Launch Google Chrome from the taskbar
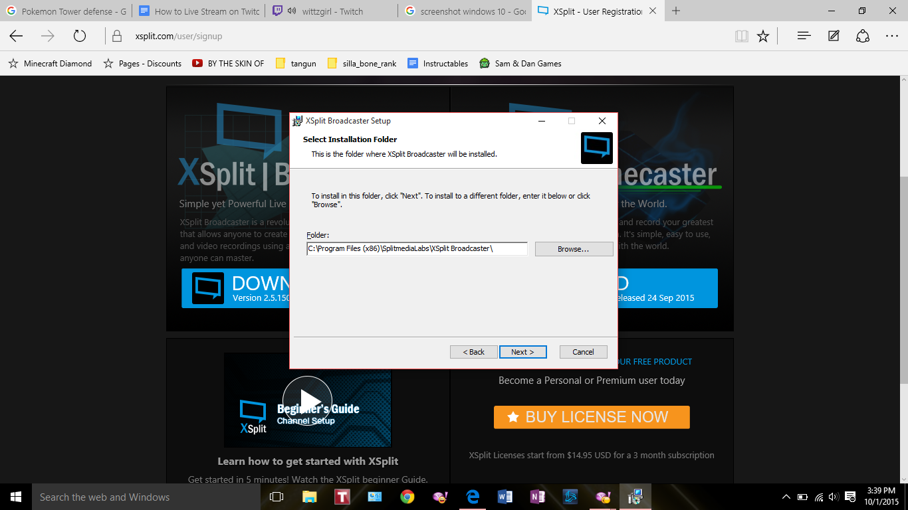908x510 pixels. [407, 497]
